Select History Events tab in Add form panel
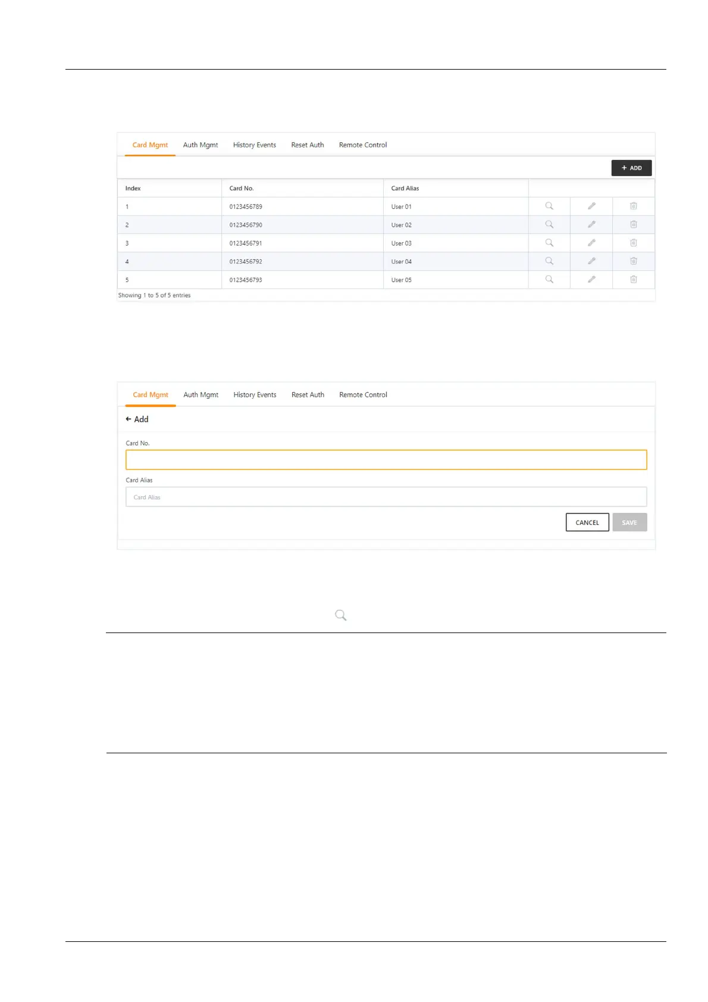The image size is (708, 1002). coord(255,394)
